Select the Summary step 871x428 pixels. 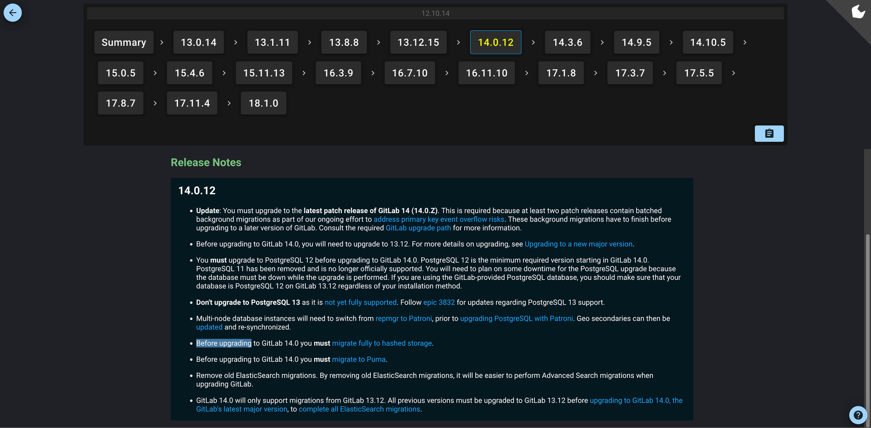pos(124,42)
